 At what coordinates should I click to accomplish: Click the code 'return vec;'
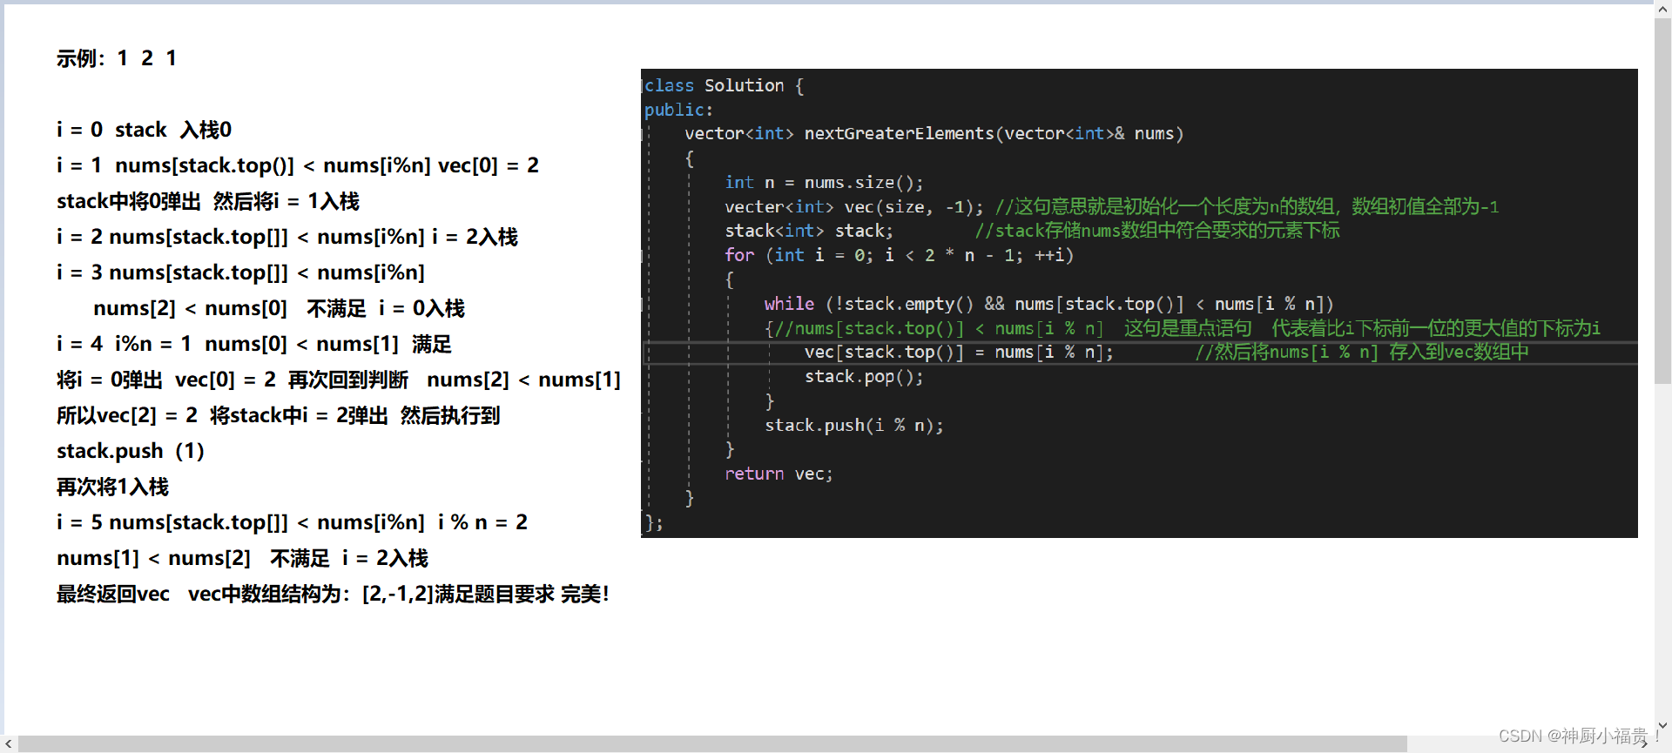click(x=779, y=474)
